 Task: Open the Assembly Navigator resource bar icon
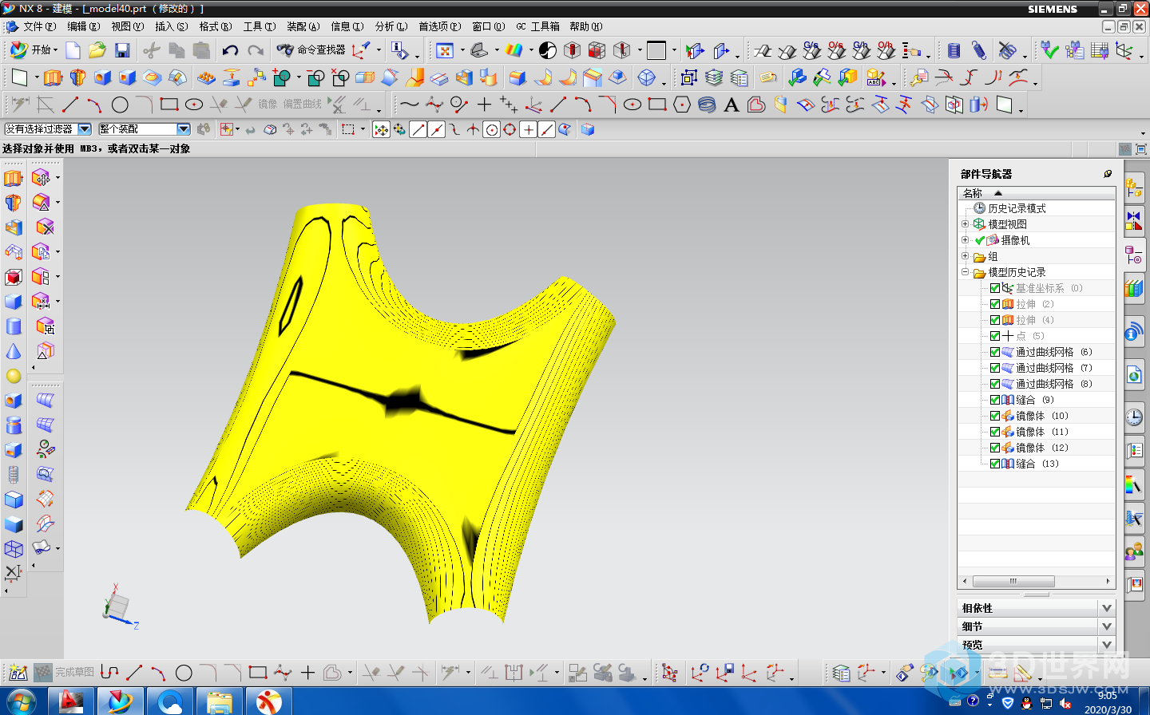(x=1134, y=189)
